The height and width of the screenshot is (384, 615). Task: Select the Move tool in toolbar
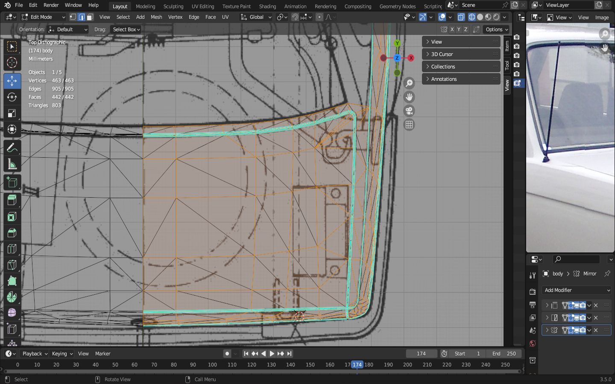click(12, 81)
